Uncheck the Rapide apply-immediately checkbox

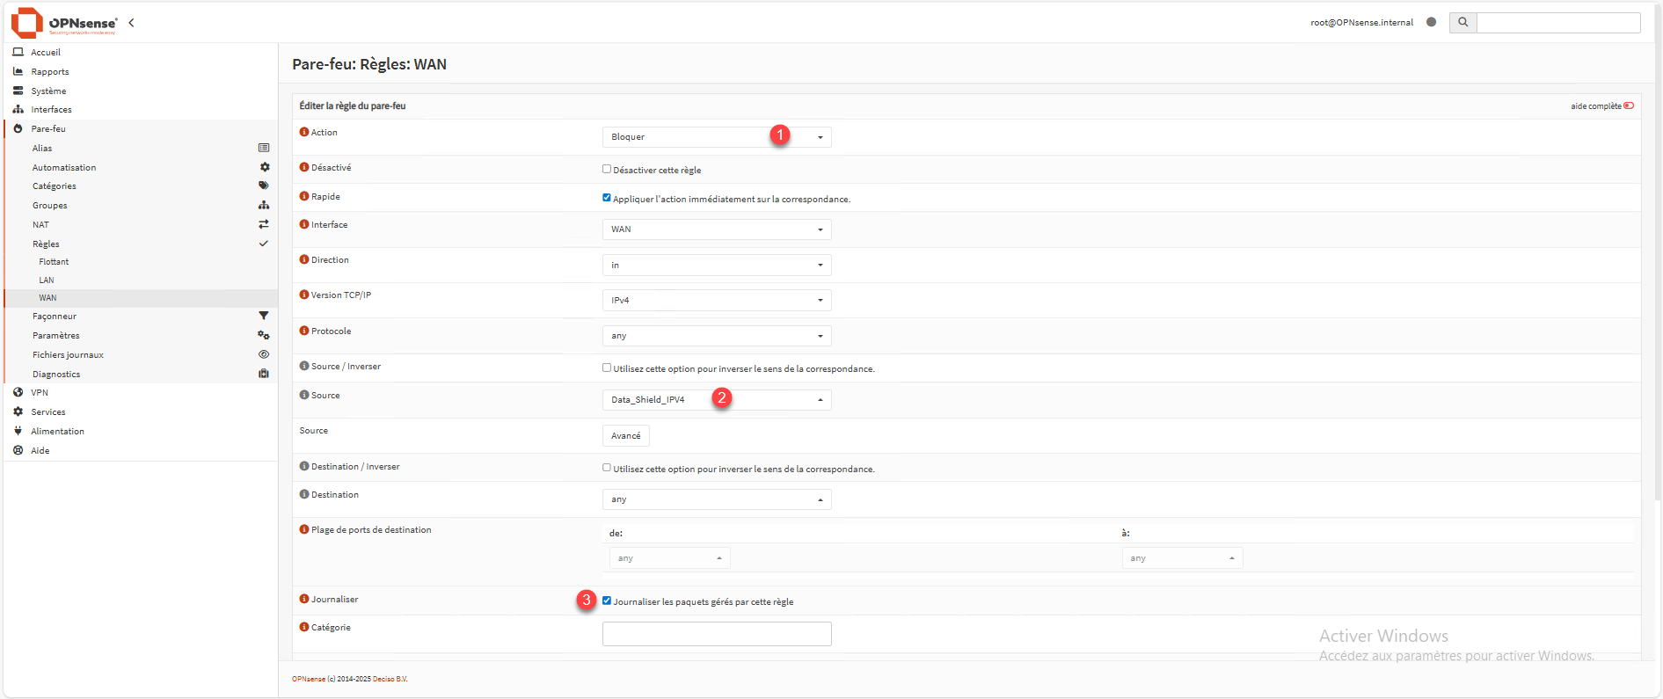point(607,198)
